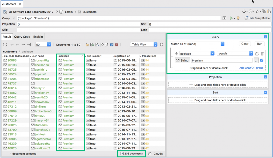
Task: Toggle the Projection section checkbox
Action: click(265, 77)
